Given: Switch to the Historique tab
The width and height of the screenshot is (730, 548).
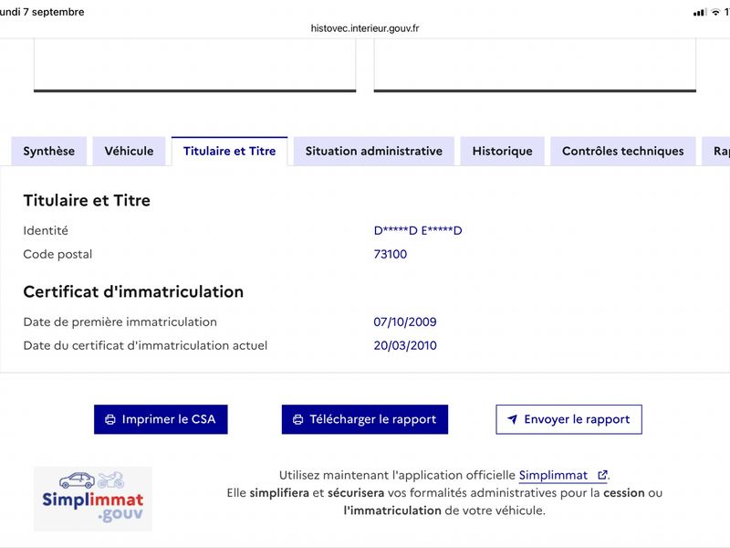Looking at the screenshot, I should coord(503,151).
